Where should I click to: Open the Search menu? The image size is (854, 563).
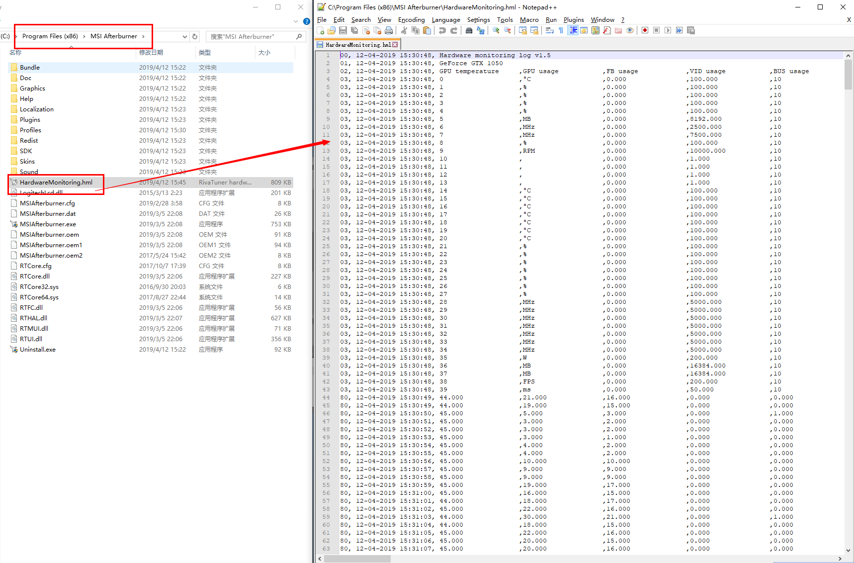point(361,20)
